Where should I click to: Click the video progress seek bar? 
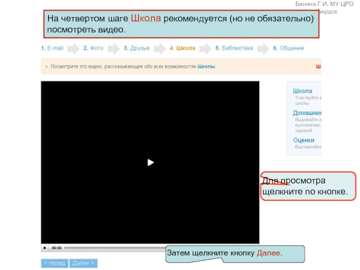pyautogui.click(x=115, y=248)
